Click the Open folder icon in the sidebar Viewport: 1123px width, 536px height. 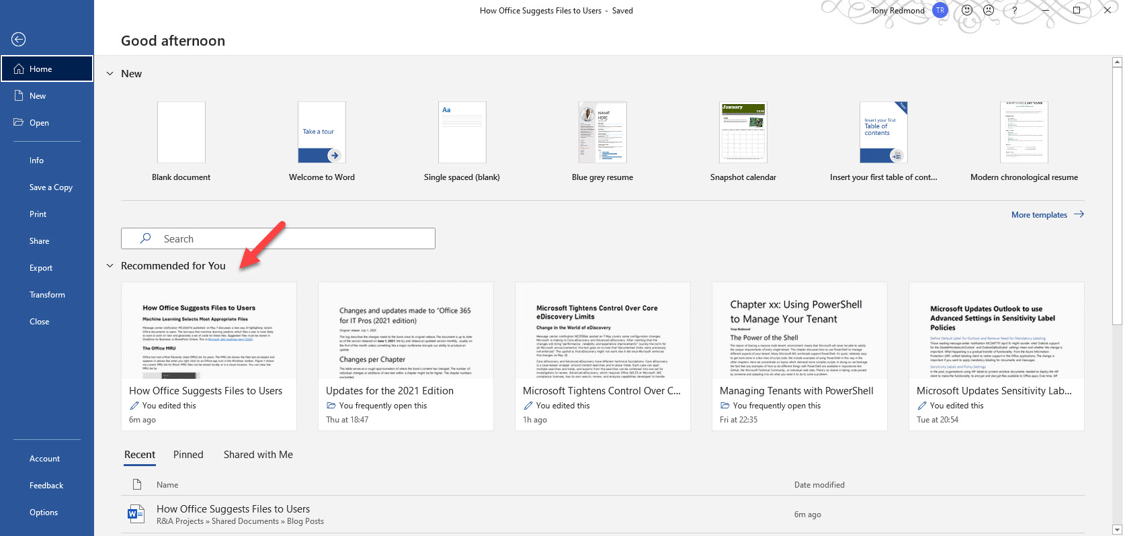19,122
